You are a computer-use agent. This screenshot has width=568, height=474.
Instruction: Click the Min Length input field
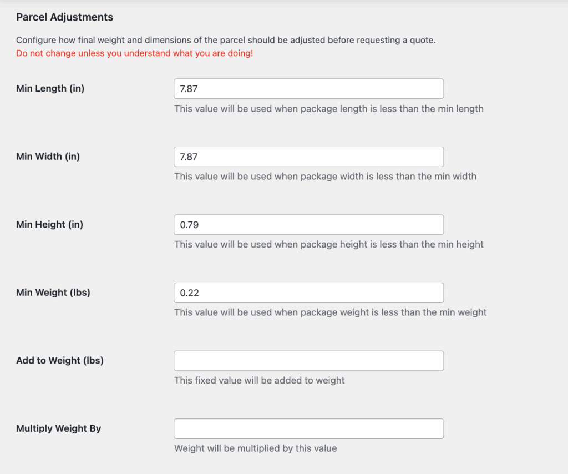point(308,89)
